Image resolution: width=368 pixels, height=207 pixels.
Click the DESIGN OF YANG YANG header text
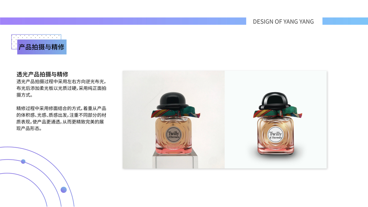[283, 22]
